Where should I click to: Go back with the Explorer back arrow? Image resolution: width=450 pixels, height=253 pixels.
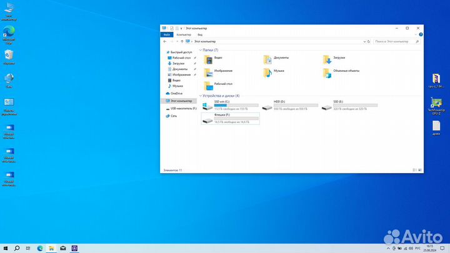[x=165, y=42]
